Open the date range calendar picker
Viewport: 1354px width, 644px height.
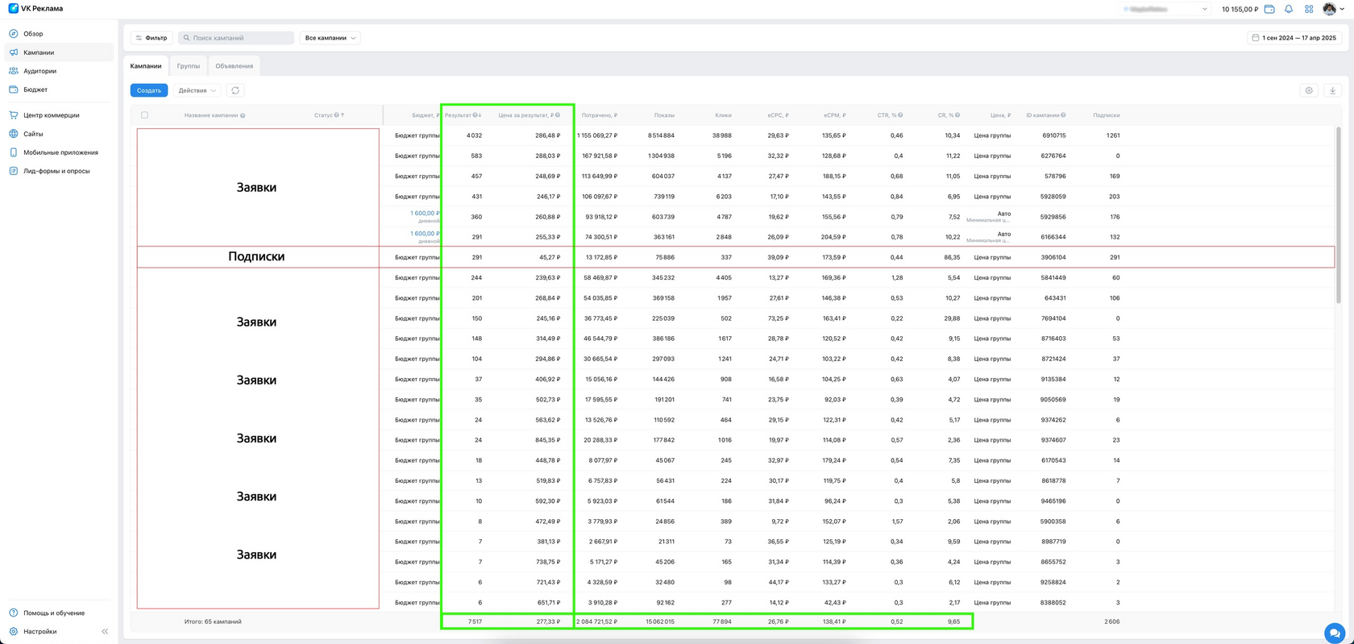(1294, 38)
